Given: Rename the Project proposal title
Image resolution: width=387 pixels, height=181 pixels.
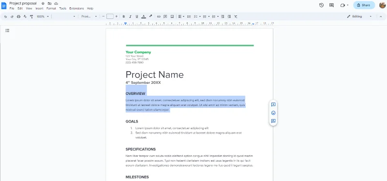Looking at the screenshot, I should point(23,3).
